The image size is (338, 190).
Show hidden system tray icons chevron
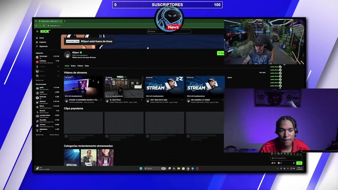pyautogui.click(x=278, y=168)
